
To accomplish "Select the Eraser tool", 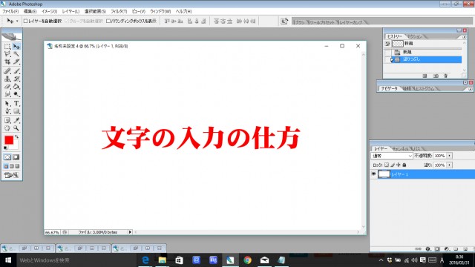I will [x=7, y=87].
